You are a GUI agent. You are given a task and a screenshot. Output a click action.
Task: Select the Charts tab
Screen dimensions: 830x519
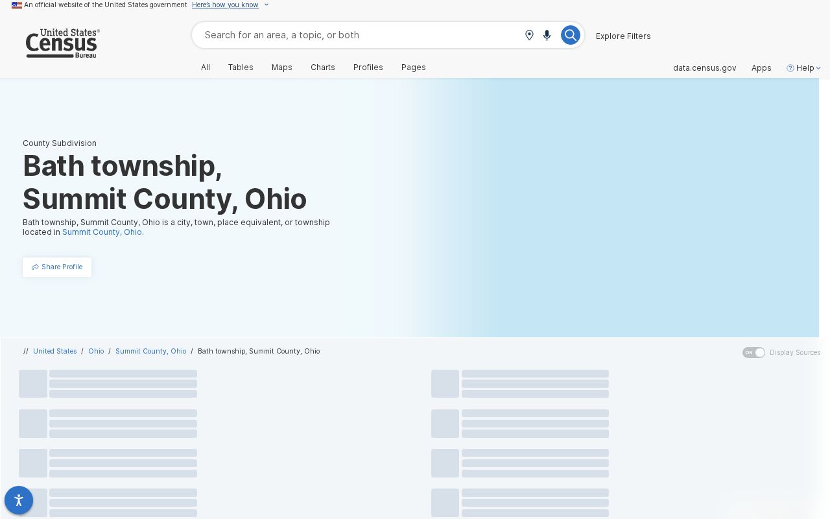pyautogui.click(x=323, y=67)
